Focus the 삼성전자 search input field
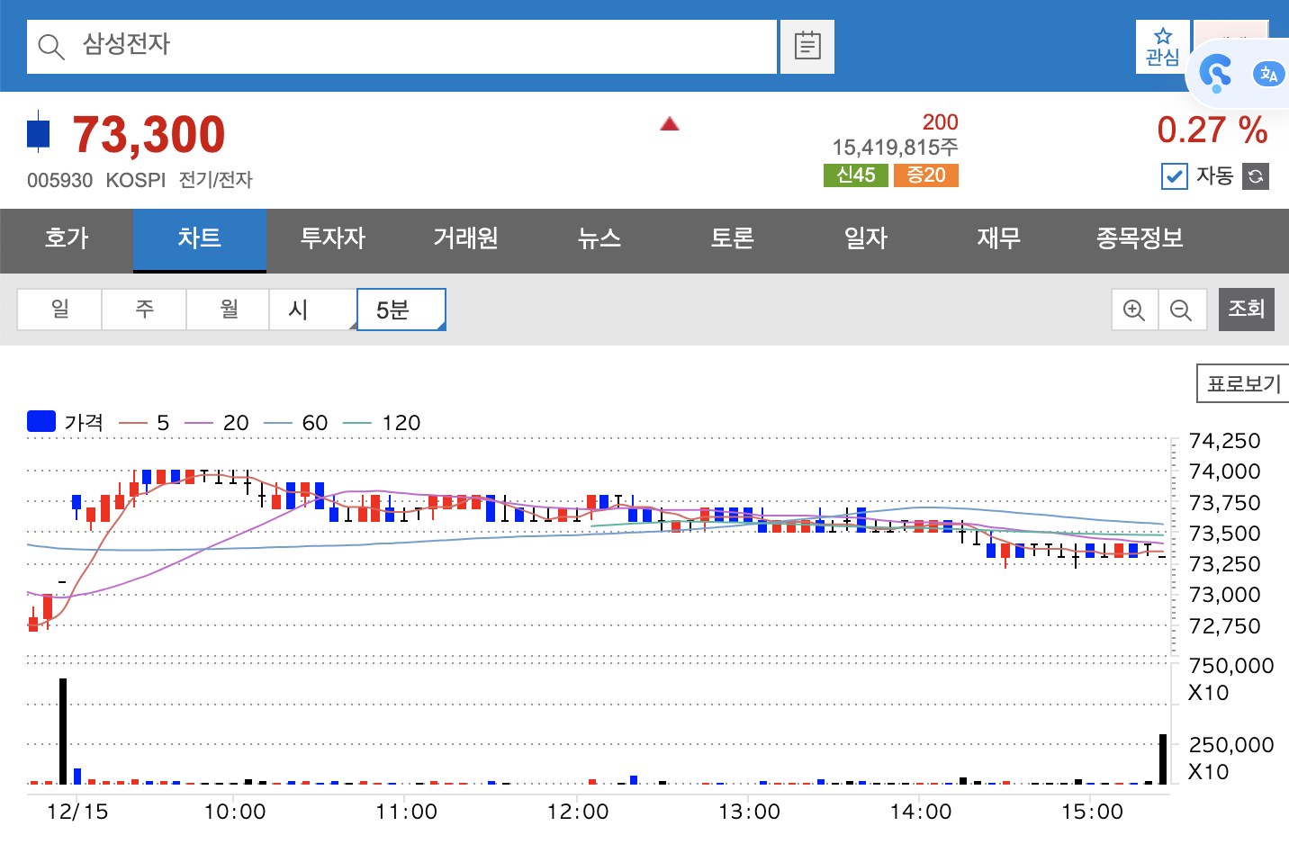1289x844 pixels. coord(401,47)
